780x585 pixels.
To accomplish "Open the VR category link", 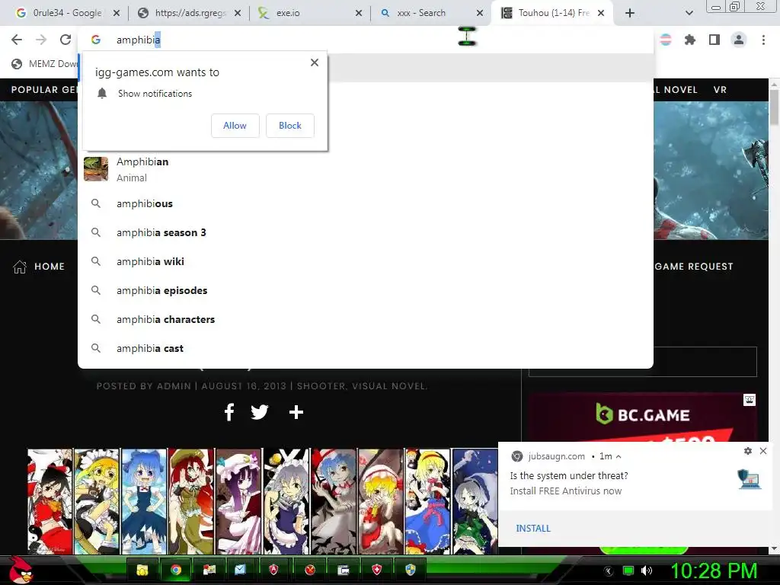I will (720, 90).
